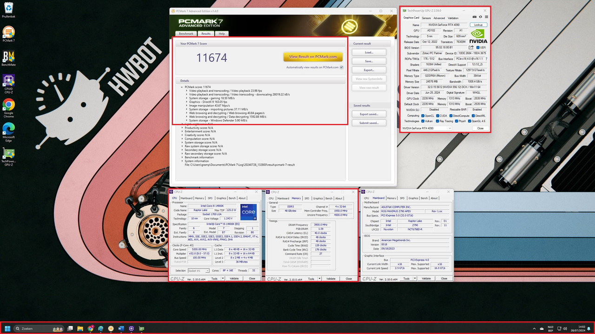
Task: Toggle the Vulkan checkbox
Action: point(423,121)
